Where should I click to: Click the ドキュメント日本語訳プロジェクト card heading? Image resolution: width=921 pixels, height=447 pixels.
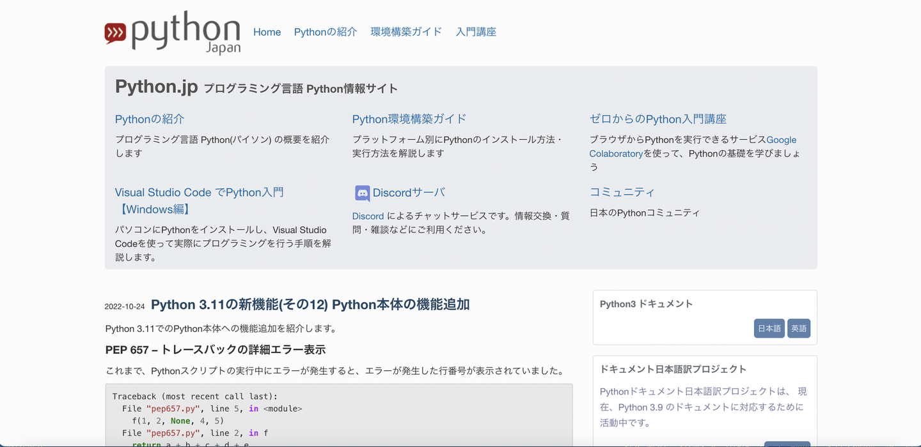[673, 369]
